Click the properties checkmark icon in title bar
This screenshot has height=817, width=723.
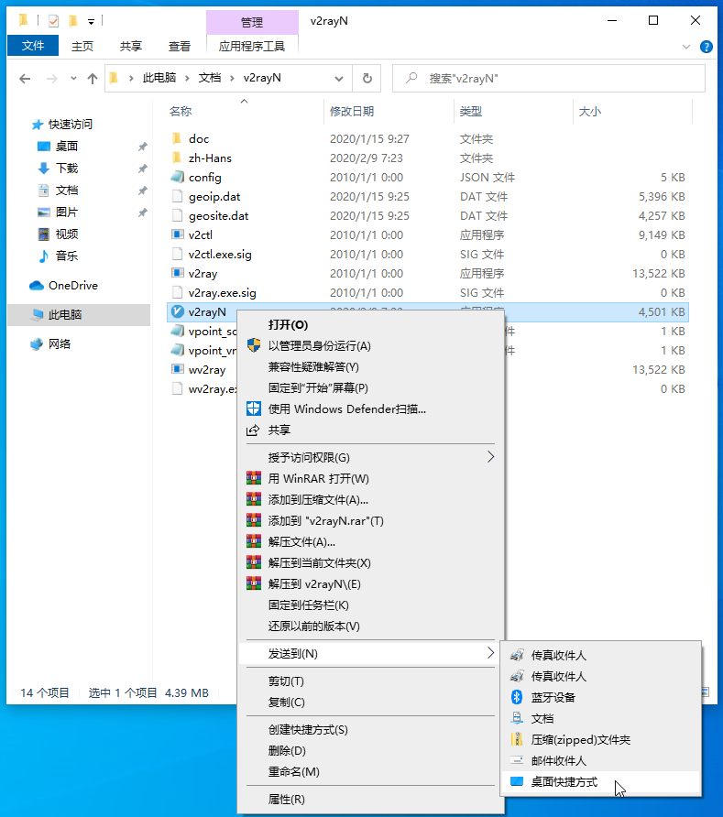pyautogui.click(x=53, y=21)
